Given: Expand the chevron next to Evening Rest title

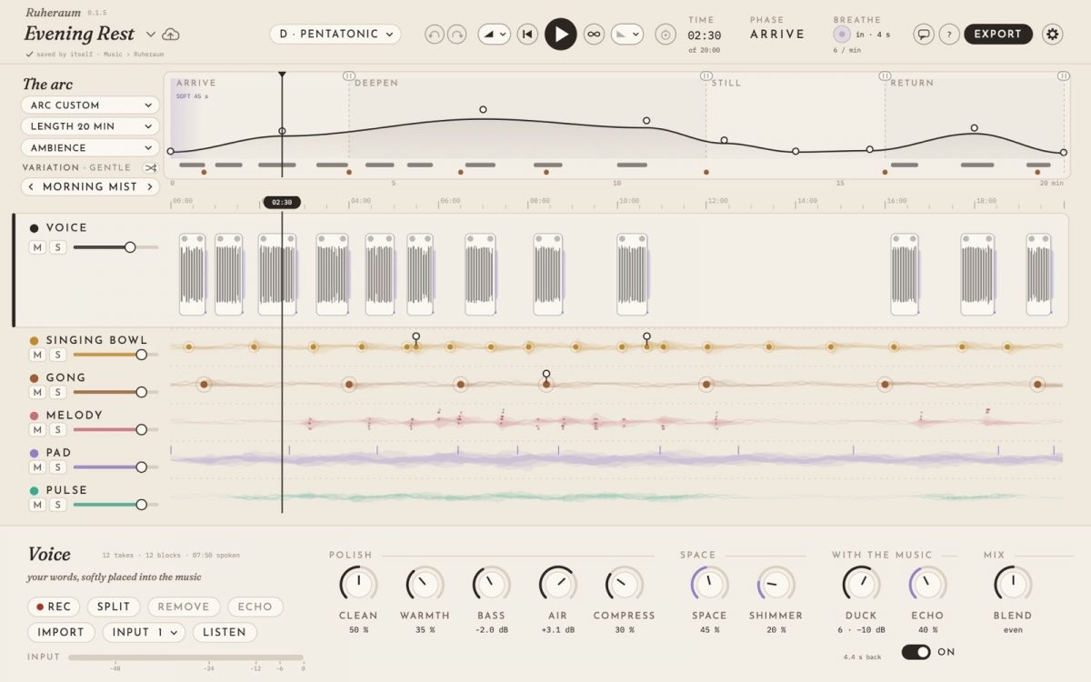Looking at the screenshot, I should click(x=151, y=35).
